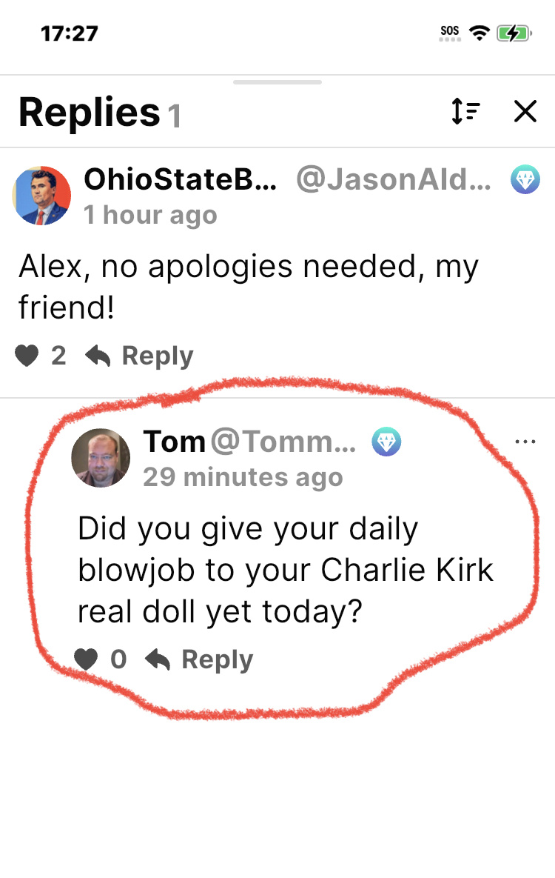
Task: Open the @JasonAld handle link
Action: click(394, 179)
